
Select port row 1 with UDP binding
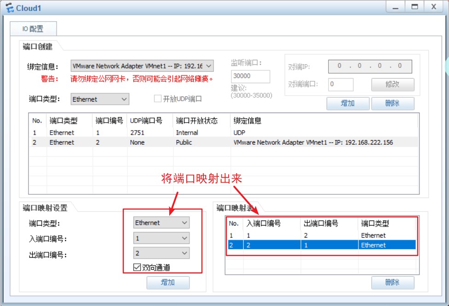tap(224, 133)
